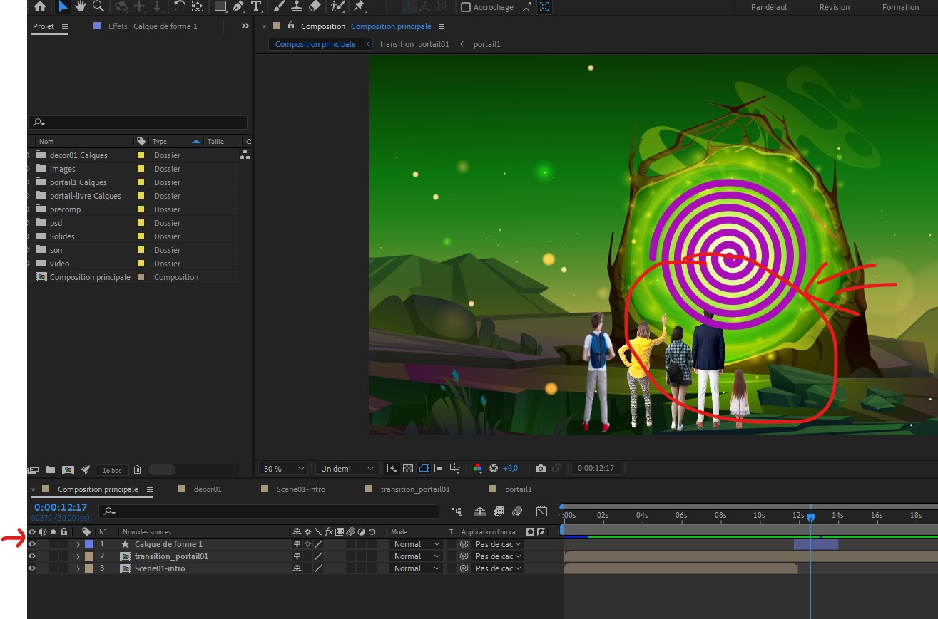The height and width of the screenshot is (619, 938).
Task: Click the 16 bpc color depth button
Action: tap(112, 470)
